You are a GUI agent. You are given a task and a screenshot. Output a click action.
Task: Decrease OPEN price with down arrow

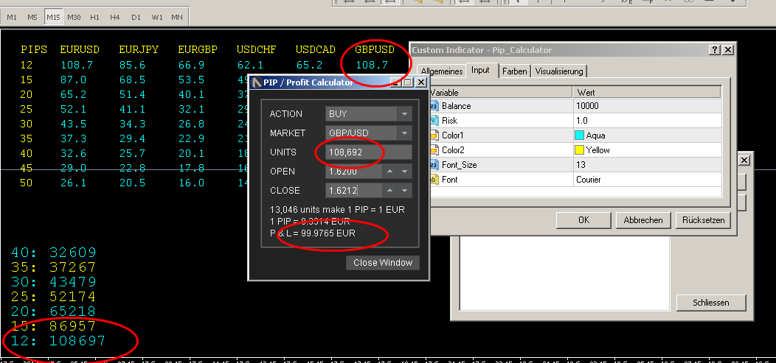(x=404, y=172)
